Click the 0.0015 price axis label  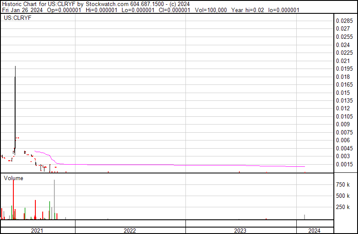pyautogui.click(x=344, y=164)
